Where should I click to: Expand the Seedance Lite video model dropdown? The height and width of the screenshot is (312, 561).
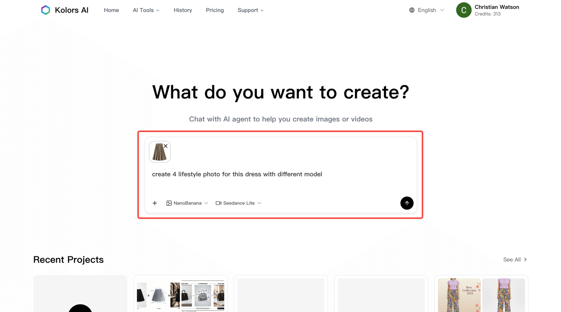[238, 203]
